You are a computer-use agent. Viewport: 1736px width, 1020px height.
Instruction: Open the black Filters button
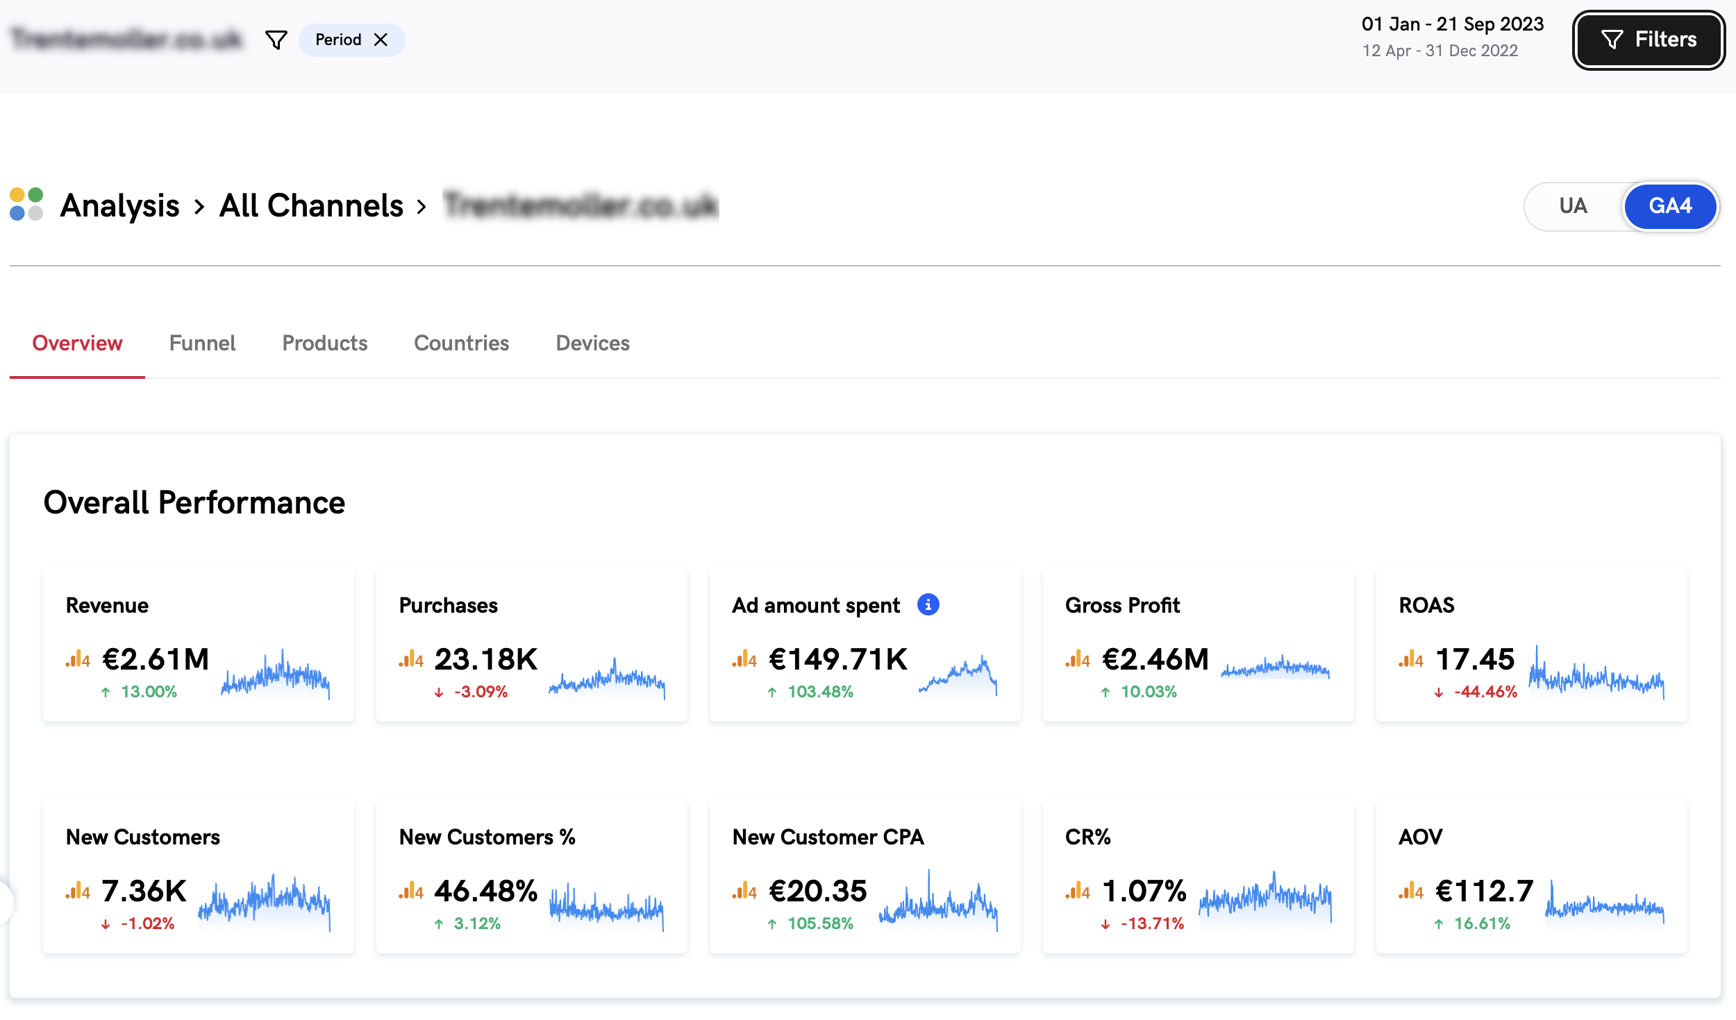[x=1648, y=40]
